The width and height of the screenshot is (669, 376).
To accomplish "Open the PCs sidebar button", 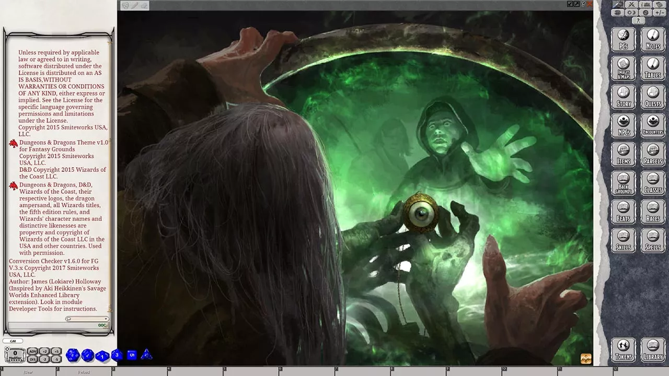I will pyautogui.click(x=624, y=40).
